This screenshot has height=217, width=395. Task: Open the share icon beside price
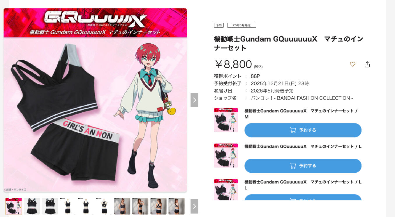pos(367,64)
